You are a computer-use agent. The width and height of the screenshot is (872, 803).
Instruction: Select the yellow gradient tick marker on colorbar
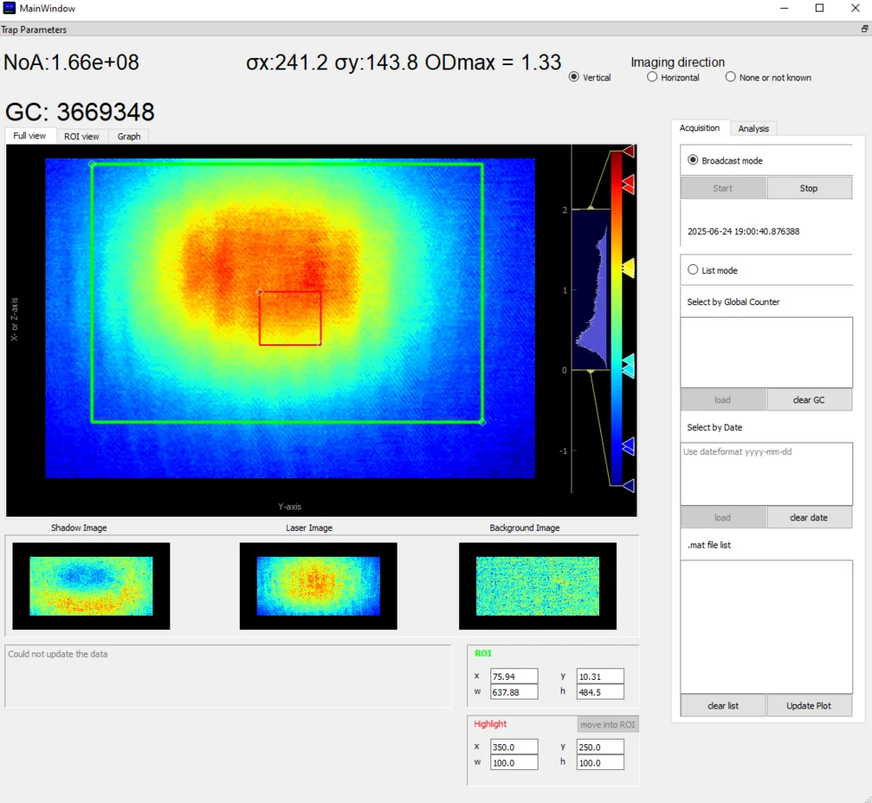pos(628,268)
